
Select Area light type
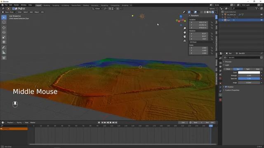pos(257,69)
